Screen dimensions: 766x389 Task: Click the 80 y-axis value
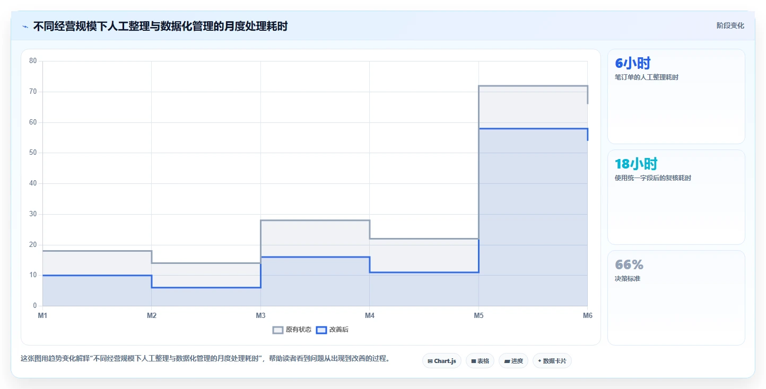click(x=33, y=61)
